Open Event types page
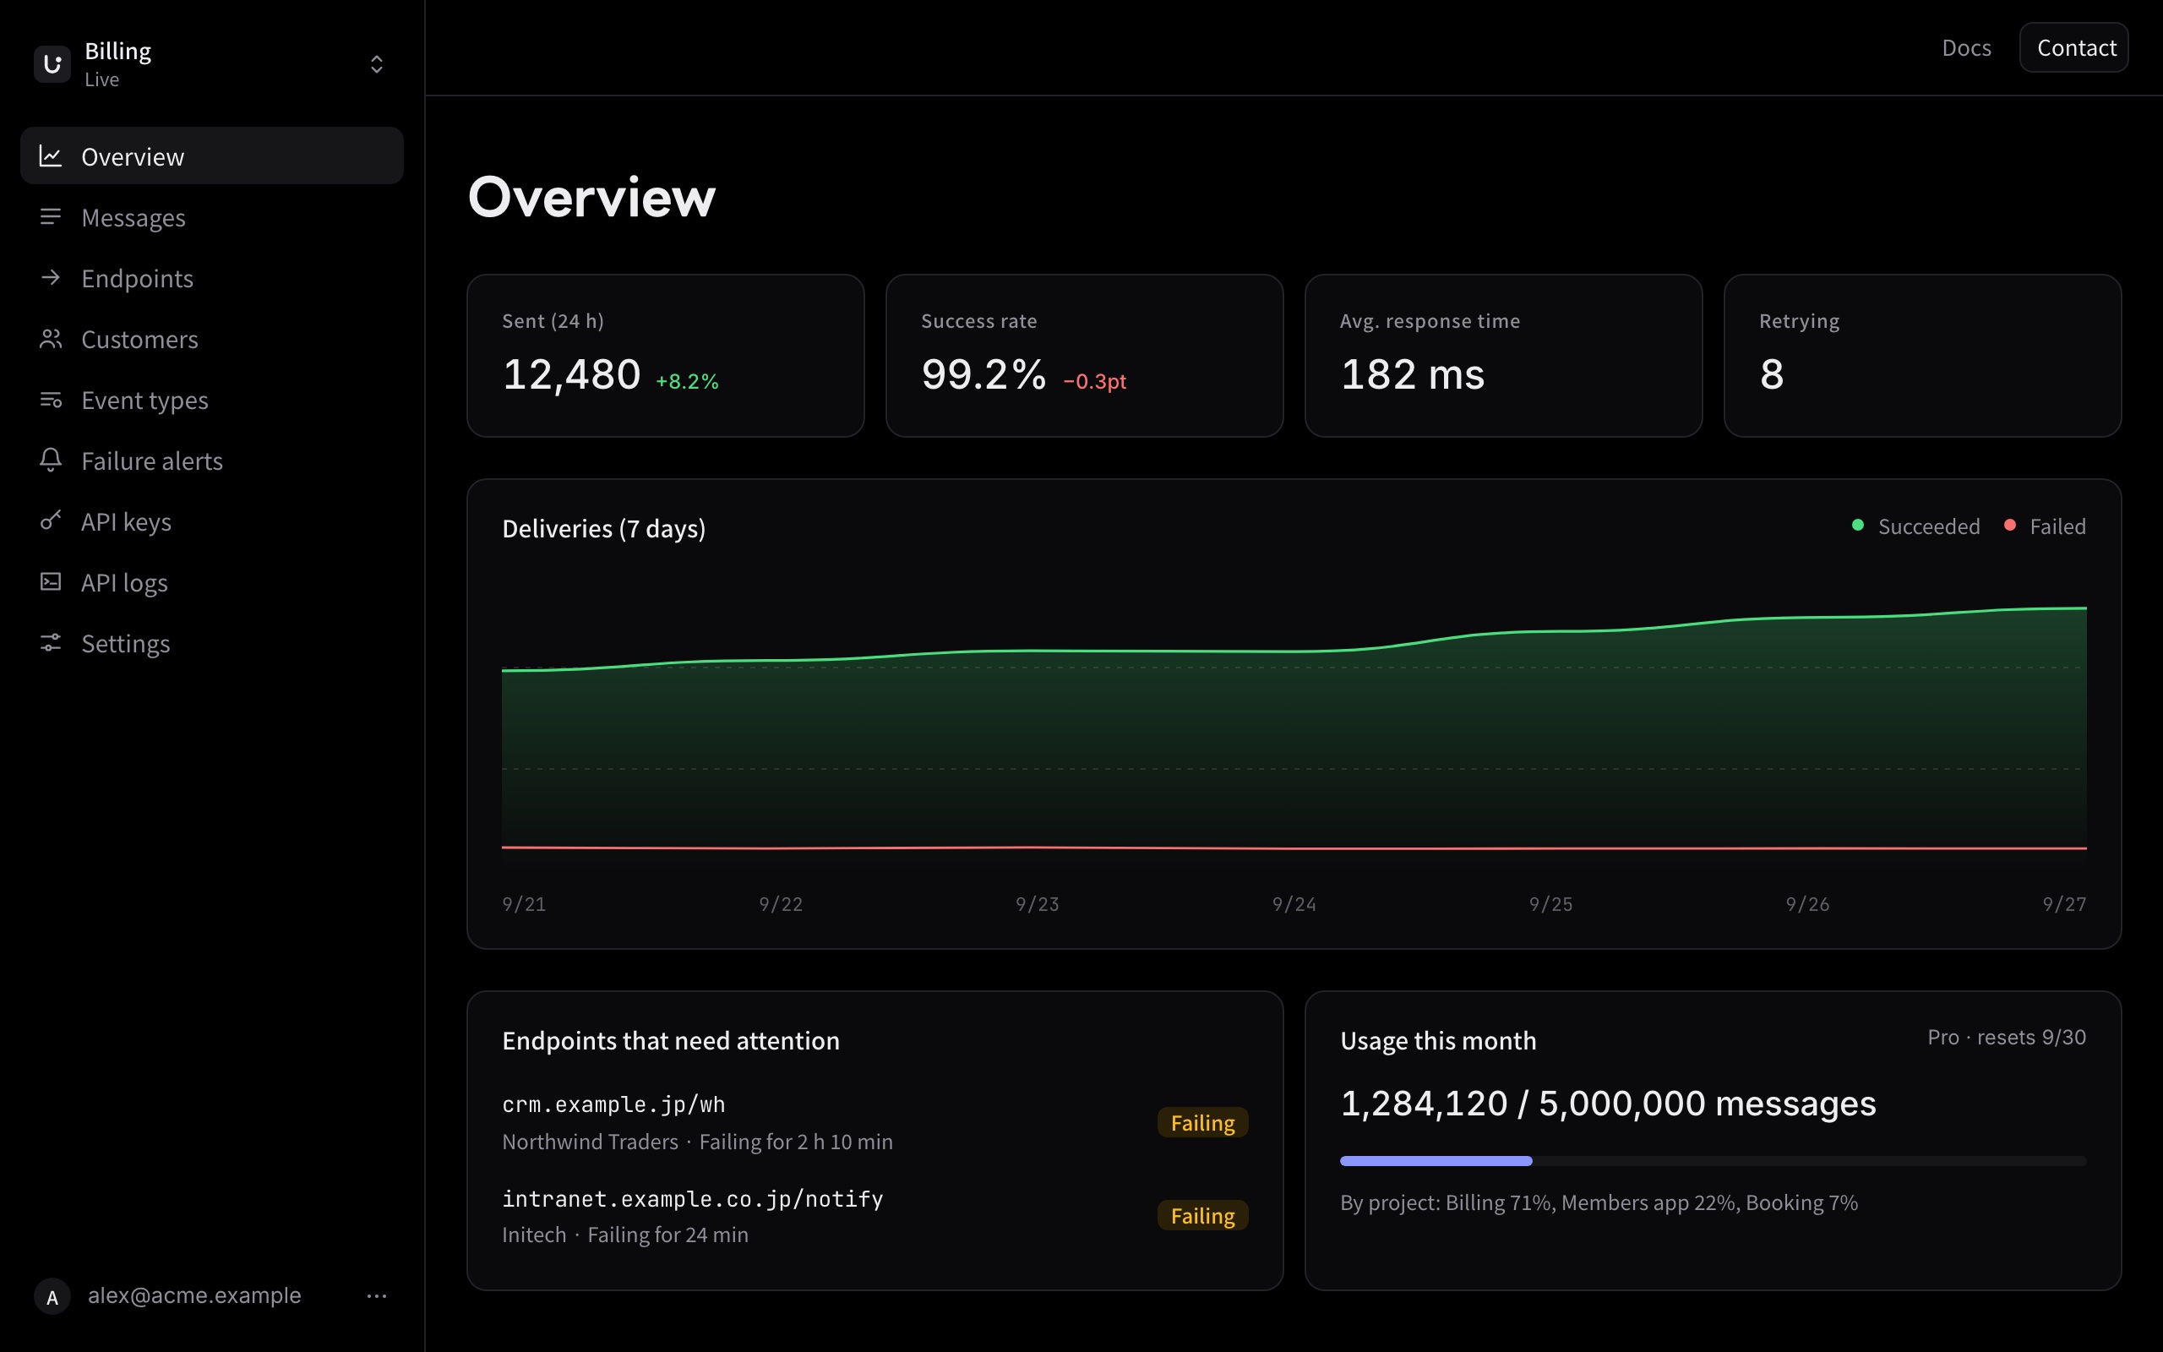 212,400
